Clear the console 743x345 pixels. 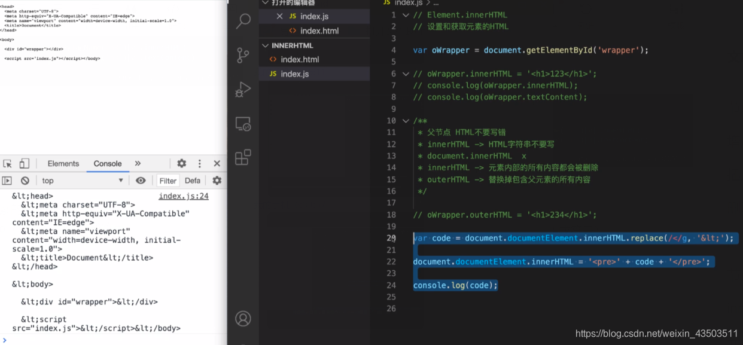click(x=25, y=181)
